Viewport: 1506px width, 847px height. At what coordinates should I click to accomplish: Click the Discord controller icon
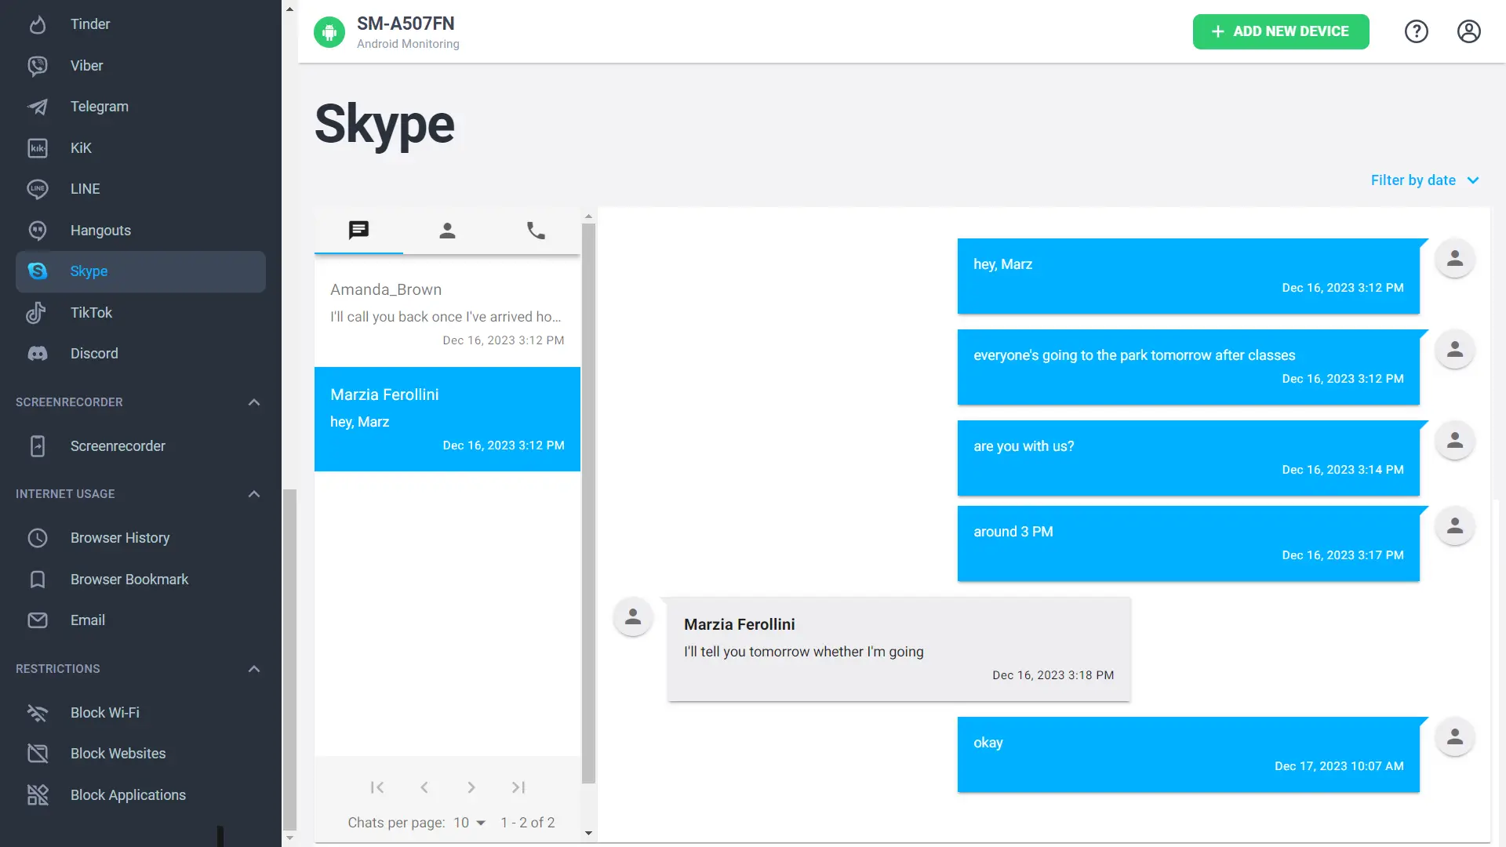coord(38,354)
